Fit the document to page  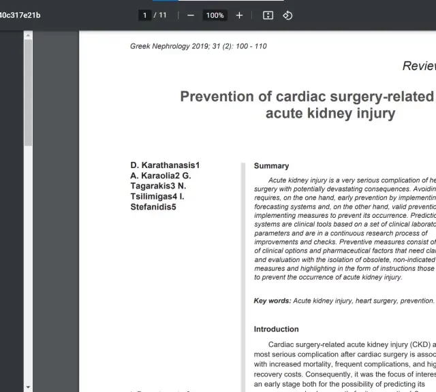pyautogui.click(x=268, y=15)
